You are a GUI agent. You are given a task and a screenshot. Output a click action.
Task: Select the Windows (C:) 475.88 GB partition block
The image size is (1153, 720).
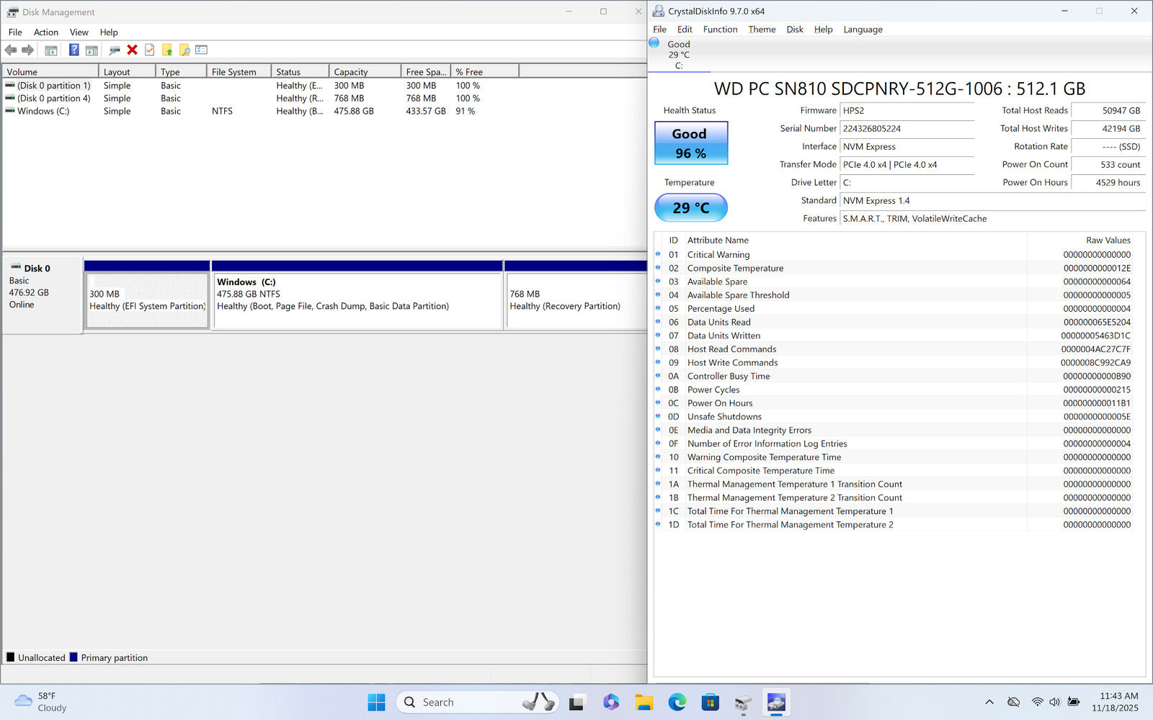[x=357, y=300]
